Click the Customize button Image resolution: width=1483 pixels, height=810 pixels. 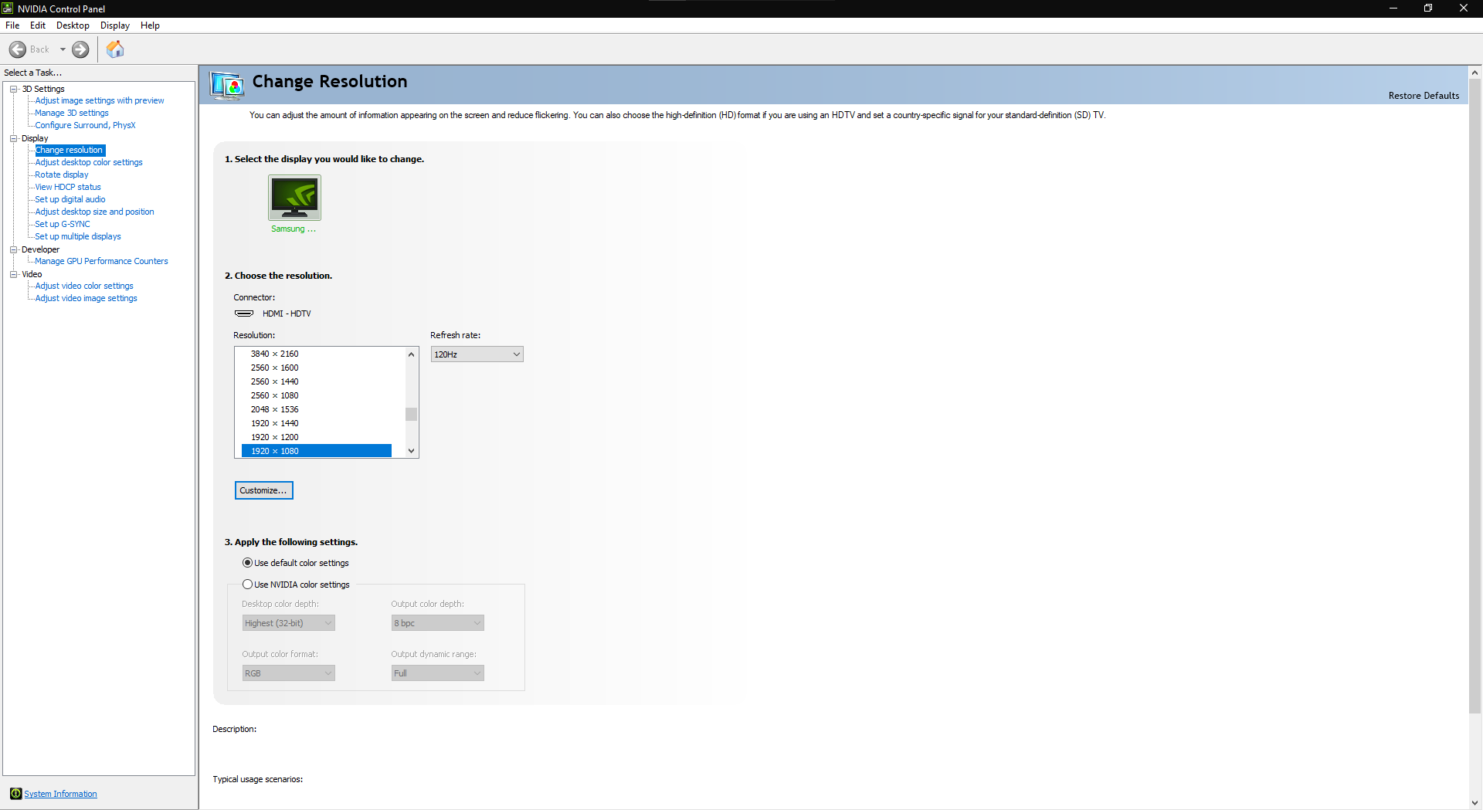263,490
